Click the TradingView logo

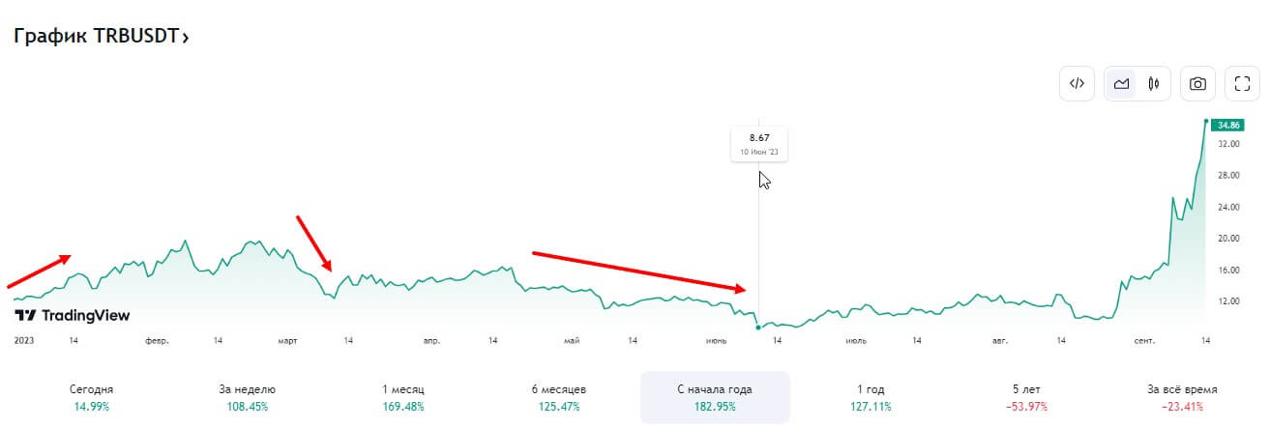click(x=74, y=315)
